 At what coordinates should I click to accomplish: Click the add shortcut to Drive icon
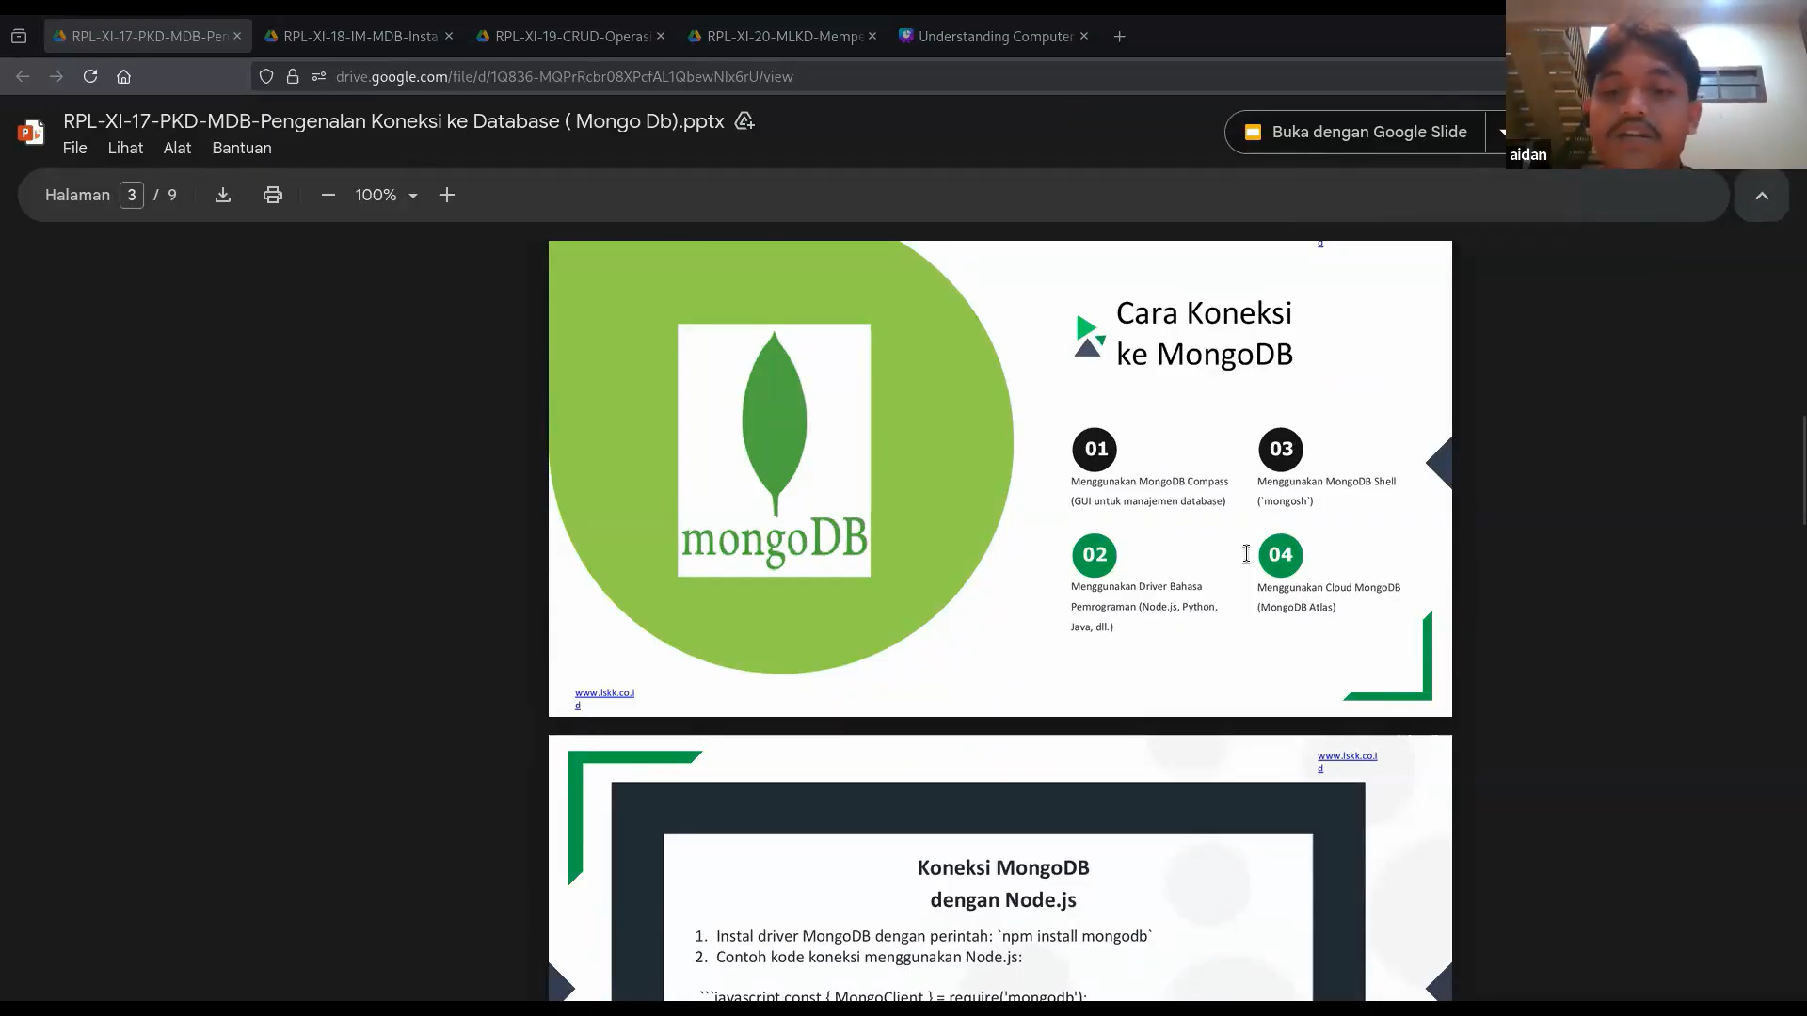[x=744, y=121]
